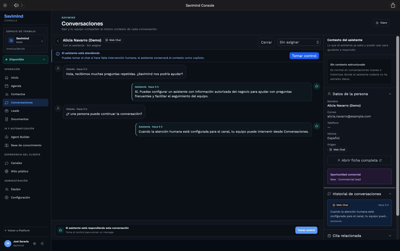Click the Web Chat badge under Origen

337,150
